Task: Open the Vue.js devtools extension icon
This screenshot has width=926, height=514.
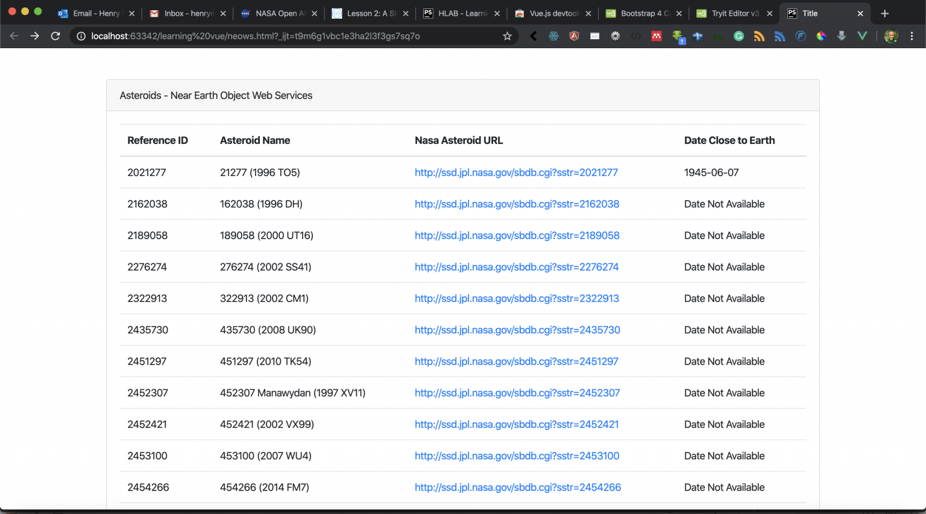Action: [862, 36]
